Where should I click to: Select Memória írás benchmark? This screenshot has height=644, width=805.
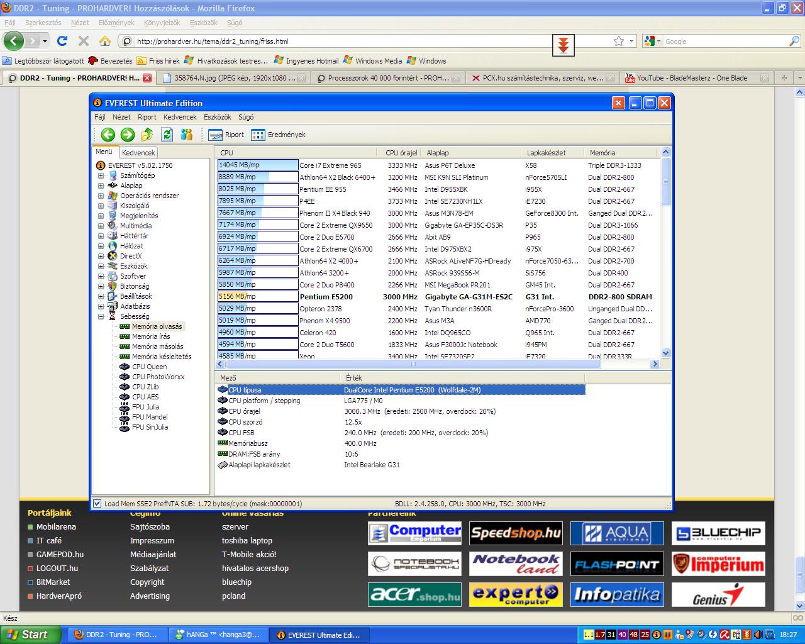151,336
